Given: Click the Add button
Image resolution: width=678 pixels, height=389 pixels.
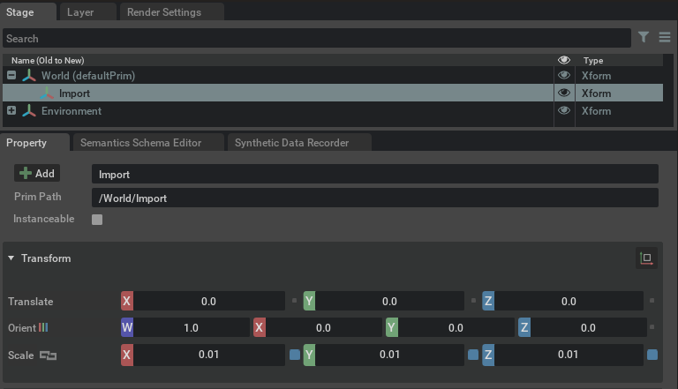Looking at the screenshot, I should click(37, 174).
